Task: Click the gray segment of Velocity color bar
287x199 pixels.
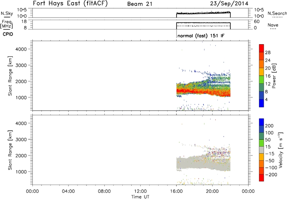Action: 262,150
